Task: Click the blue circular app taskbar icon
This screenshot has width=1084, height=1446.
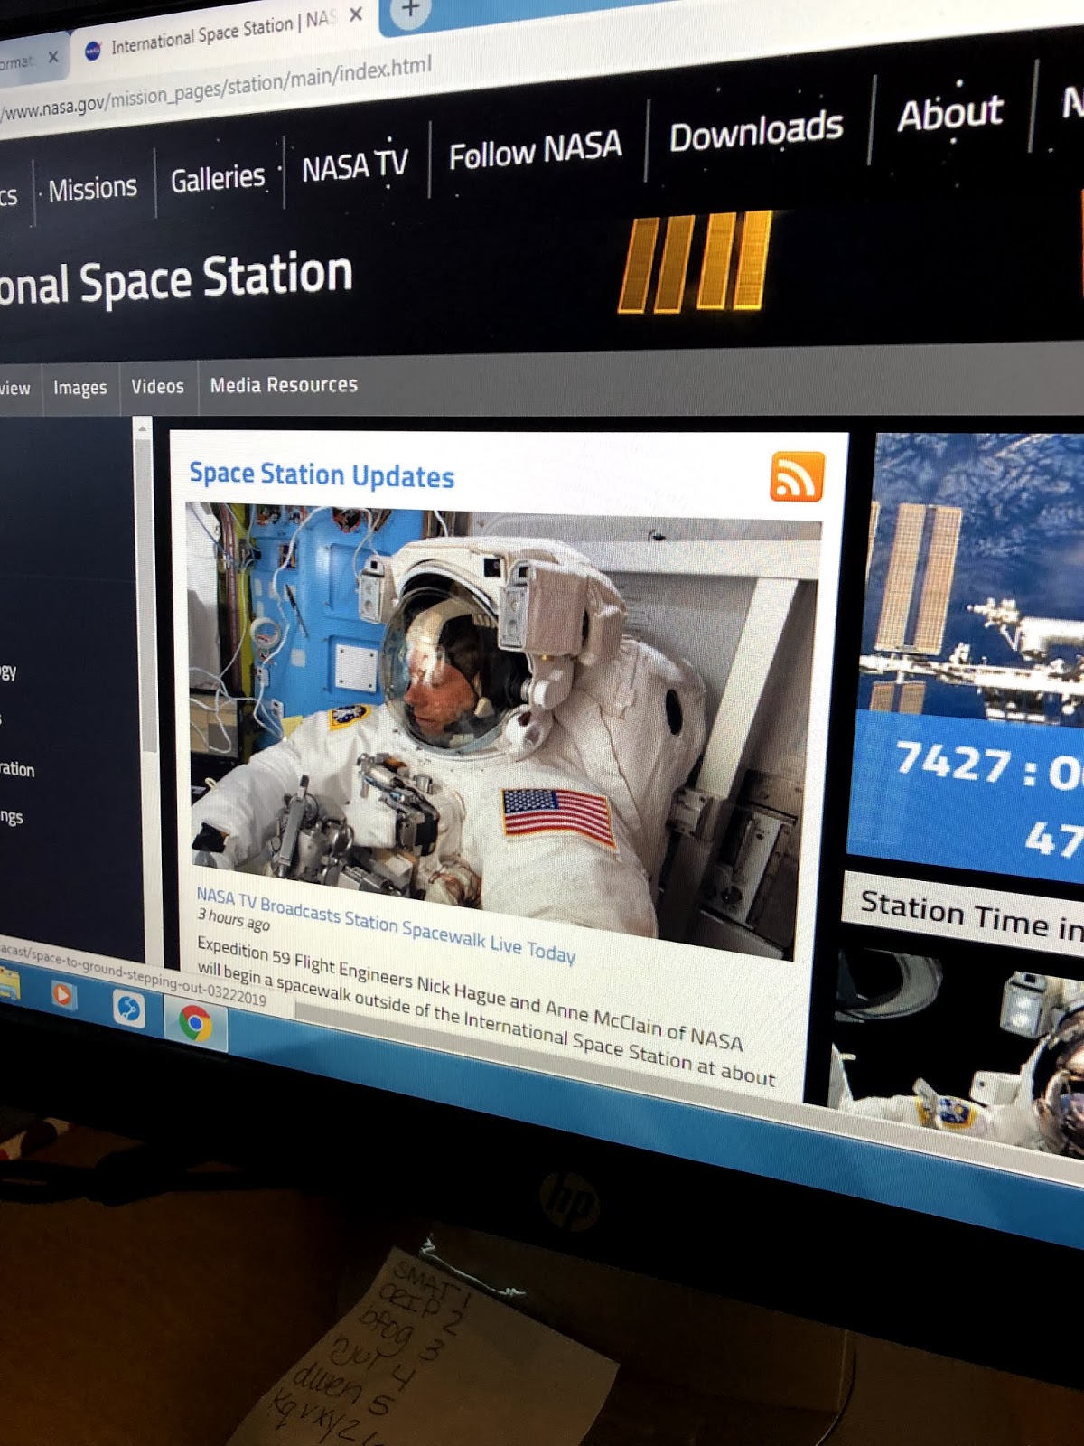Action: pos(128,1009)
